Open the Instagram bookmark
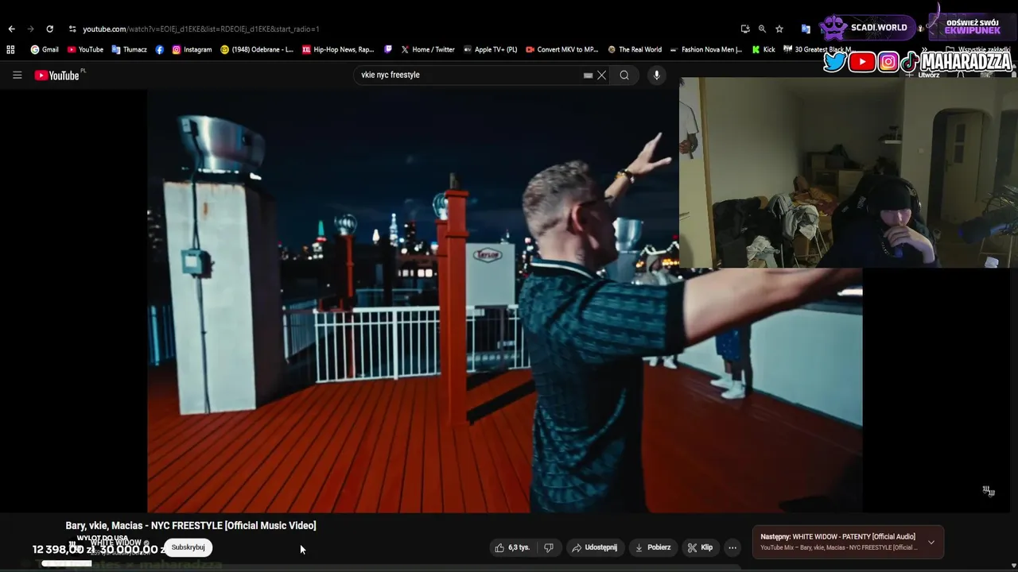This screenshot has width=1018, height=572. 192,49
